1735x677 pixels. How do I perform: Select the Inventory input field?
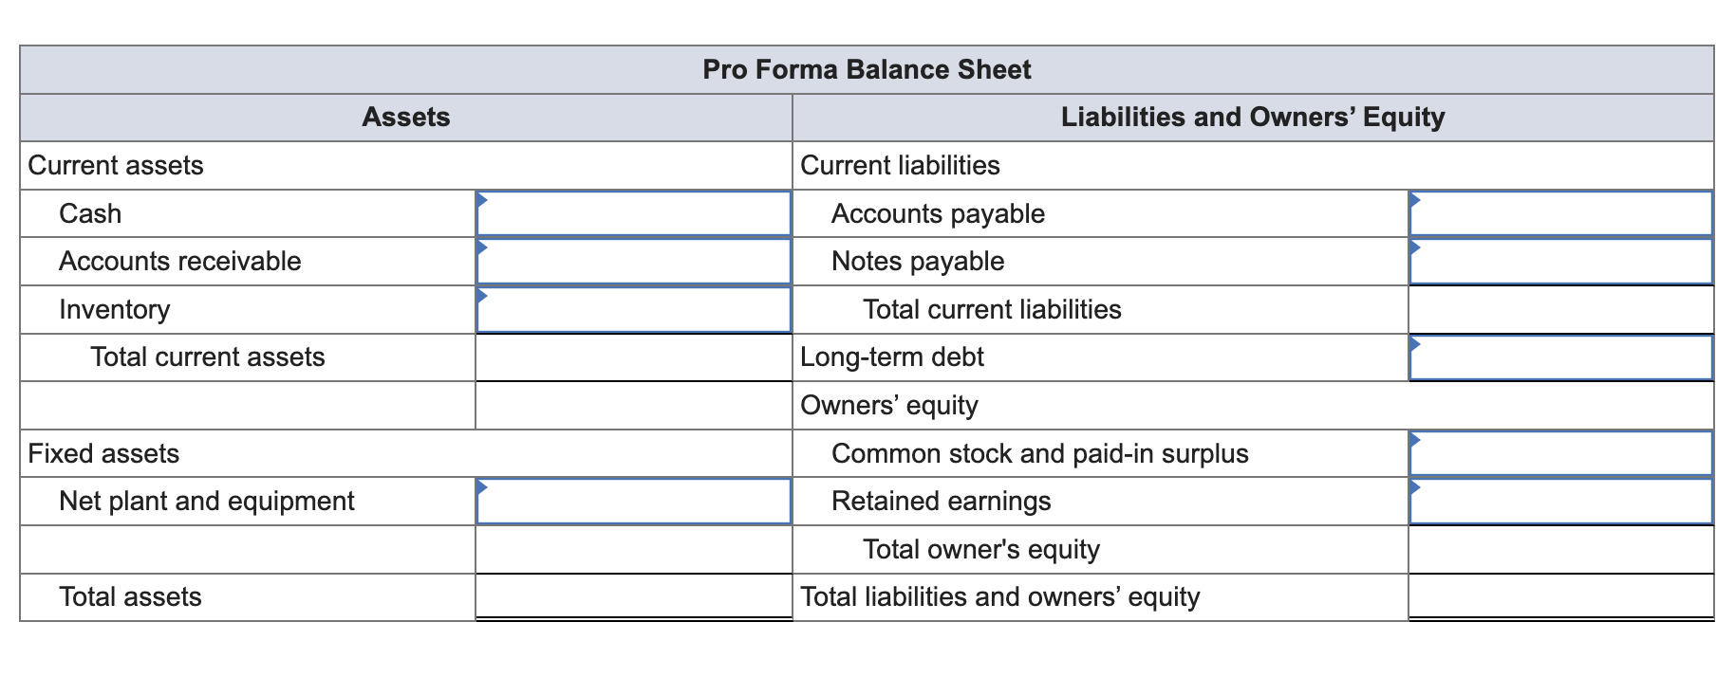coord(634,309)
